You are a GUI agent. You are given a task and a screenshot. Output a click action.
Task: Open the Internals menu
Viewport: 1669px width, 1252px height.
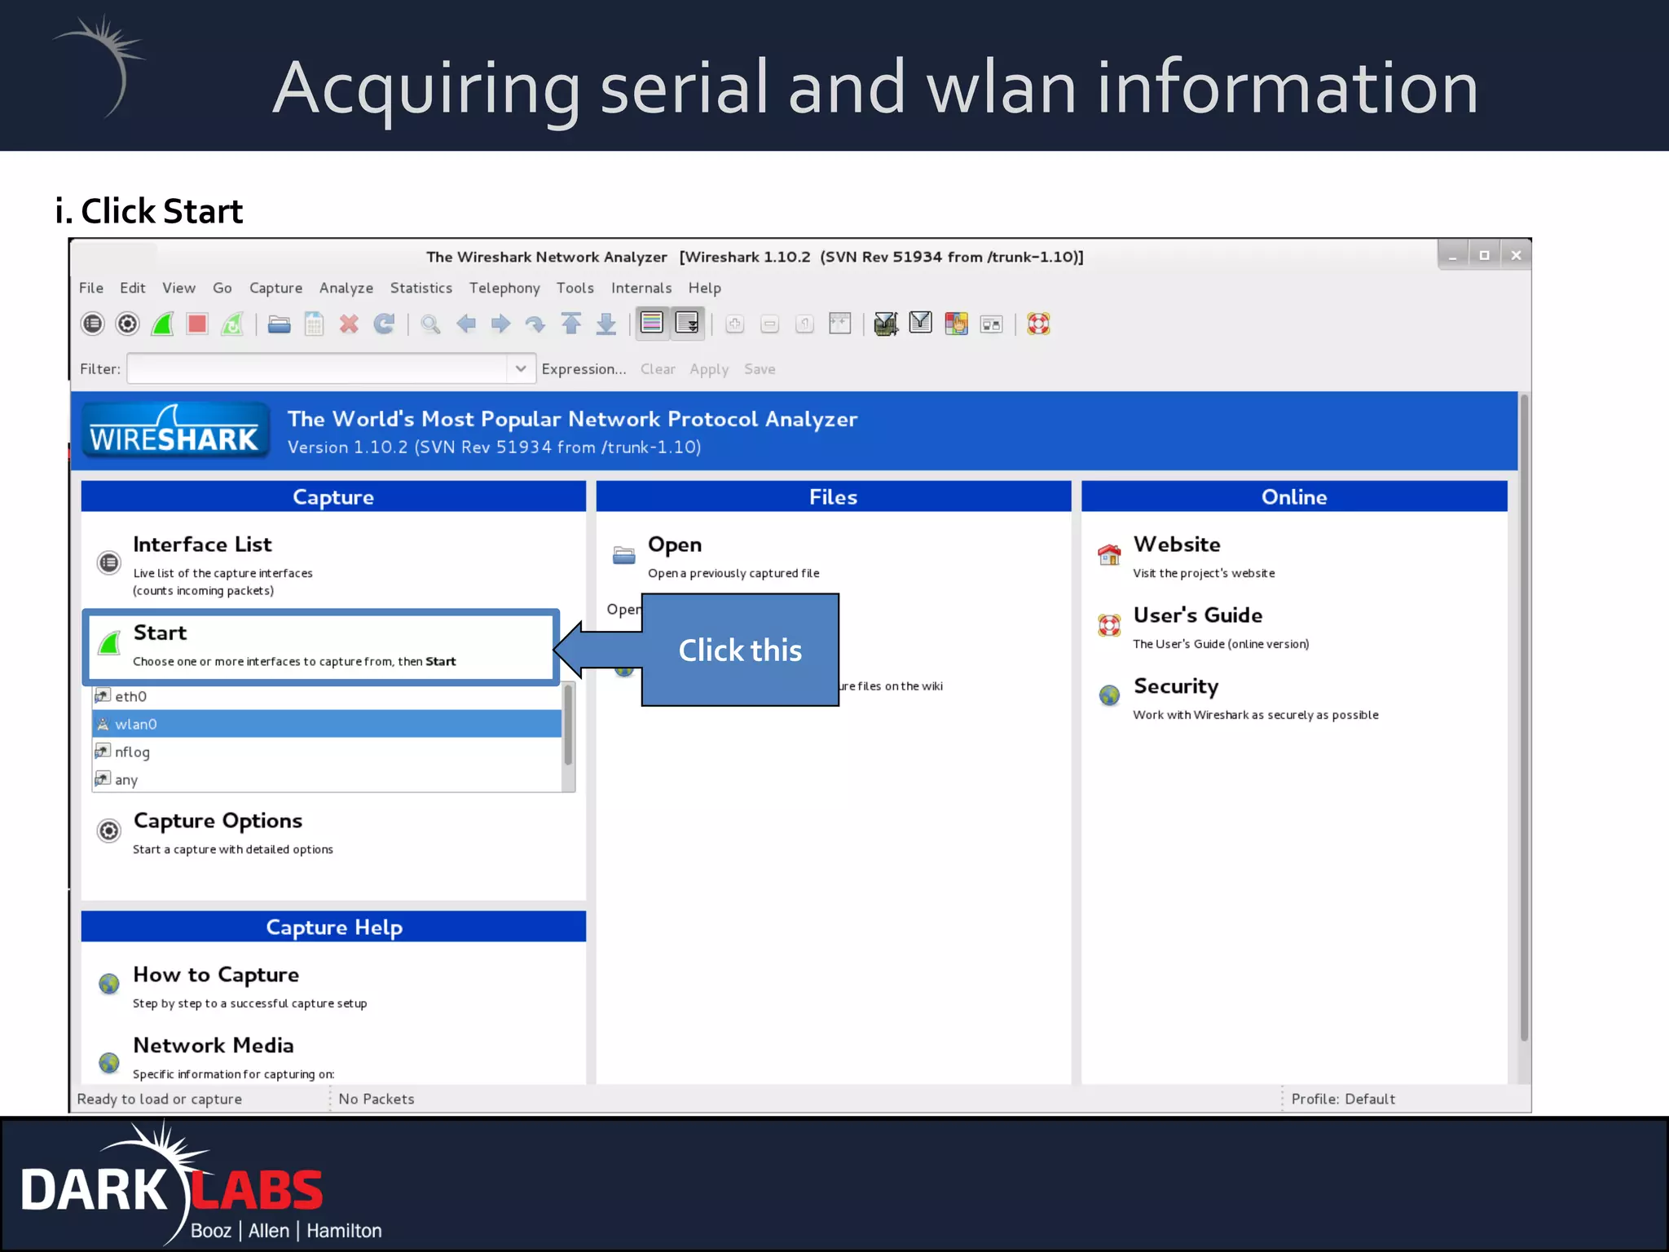pos(641,288)
